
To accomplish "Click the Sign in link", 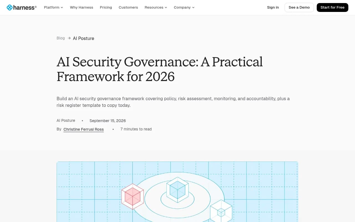I will (x=273, y=7).
